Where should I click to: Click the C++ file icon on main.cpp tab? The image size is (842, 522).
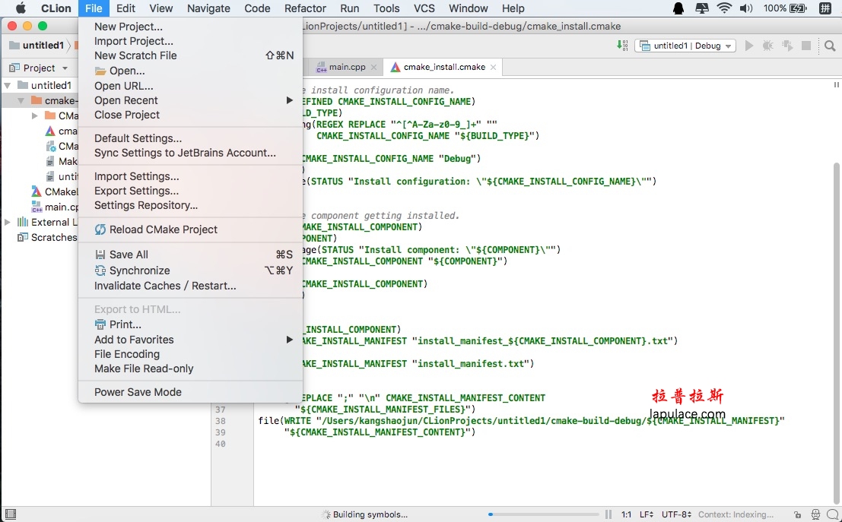(322, 67)
